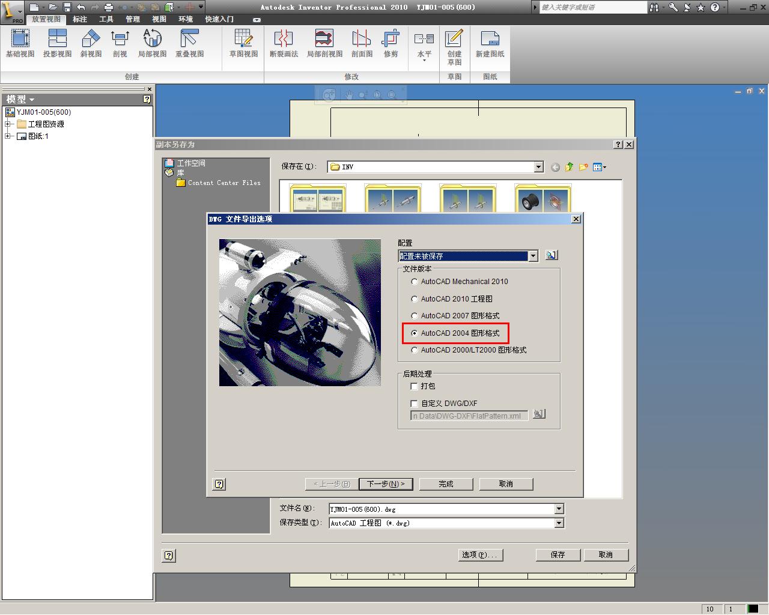
Task: Undo with the quick access arrow
Action: click(81, 7)
